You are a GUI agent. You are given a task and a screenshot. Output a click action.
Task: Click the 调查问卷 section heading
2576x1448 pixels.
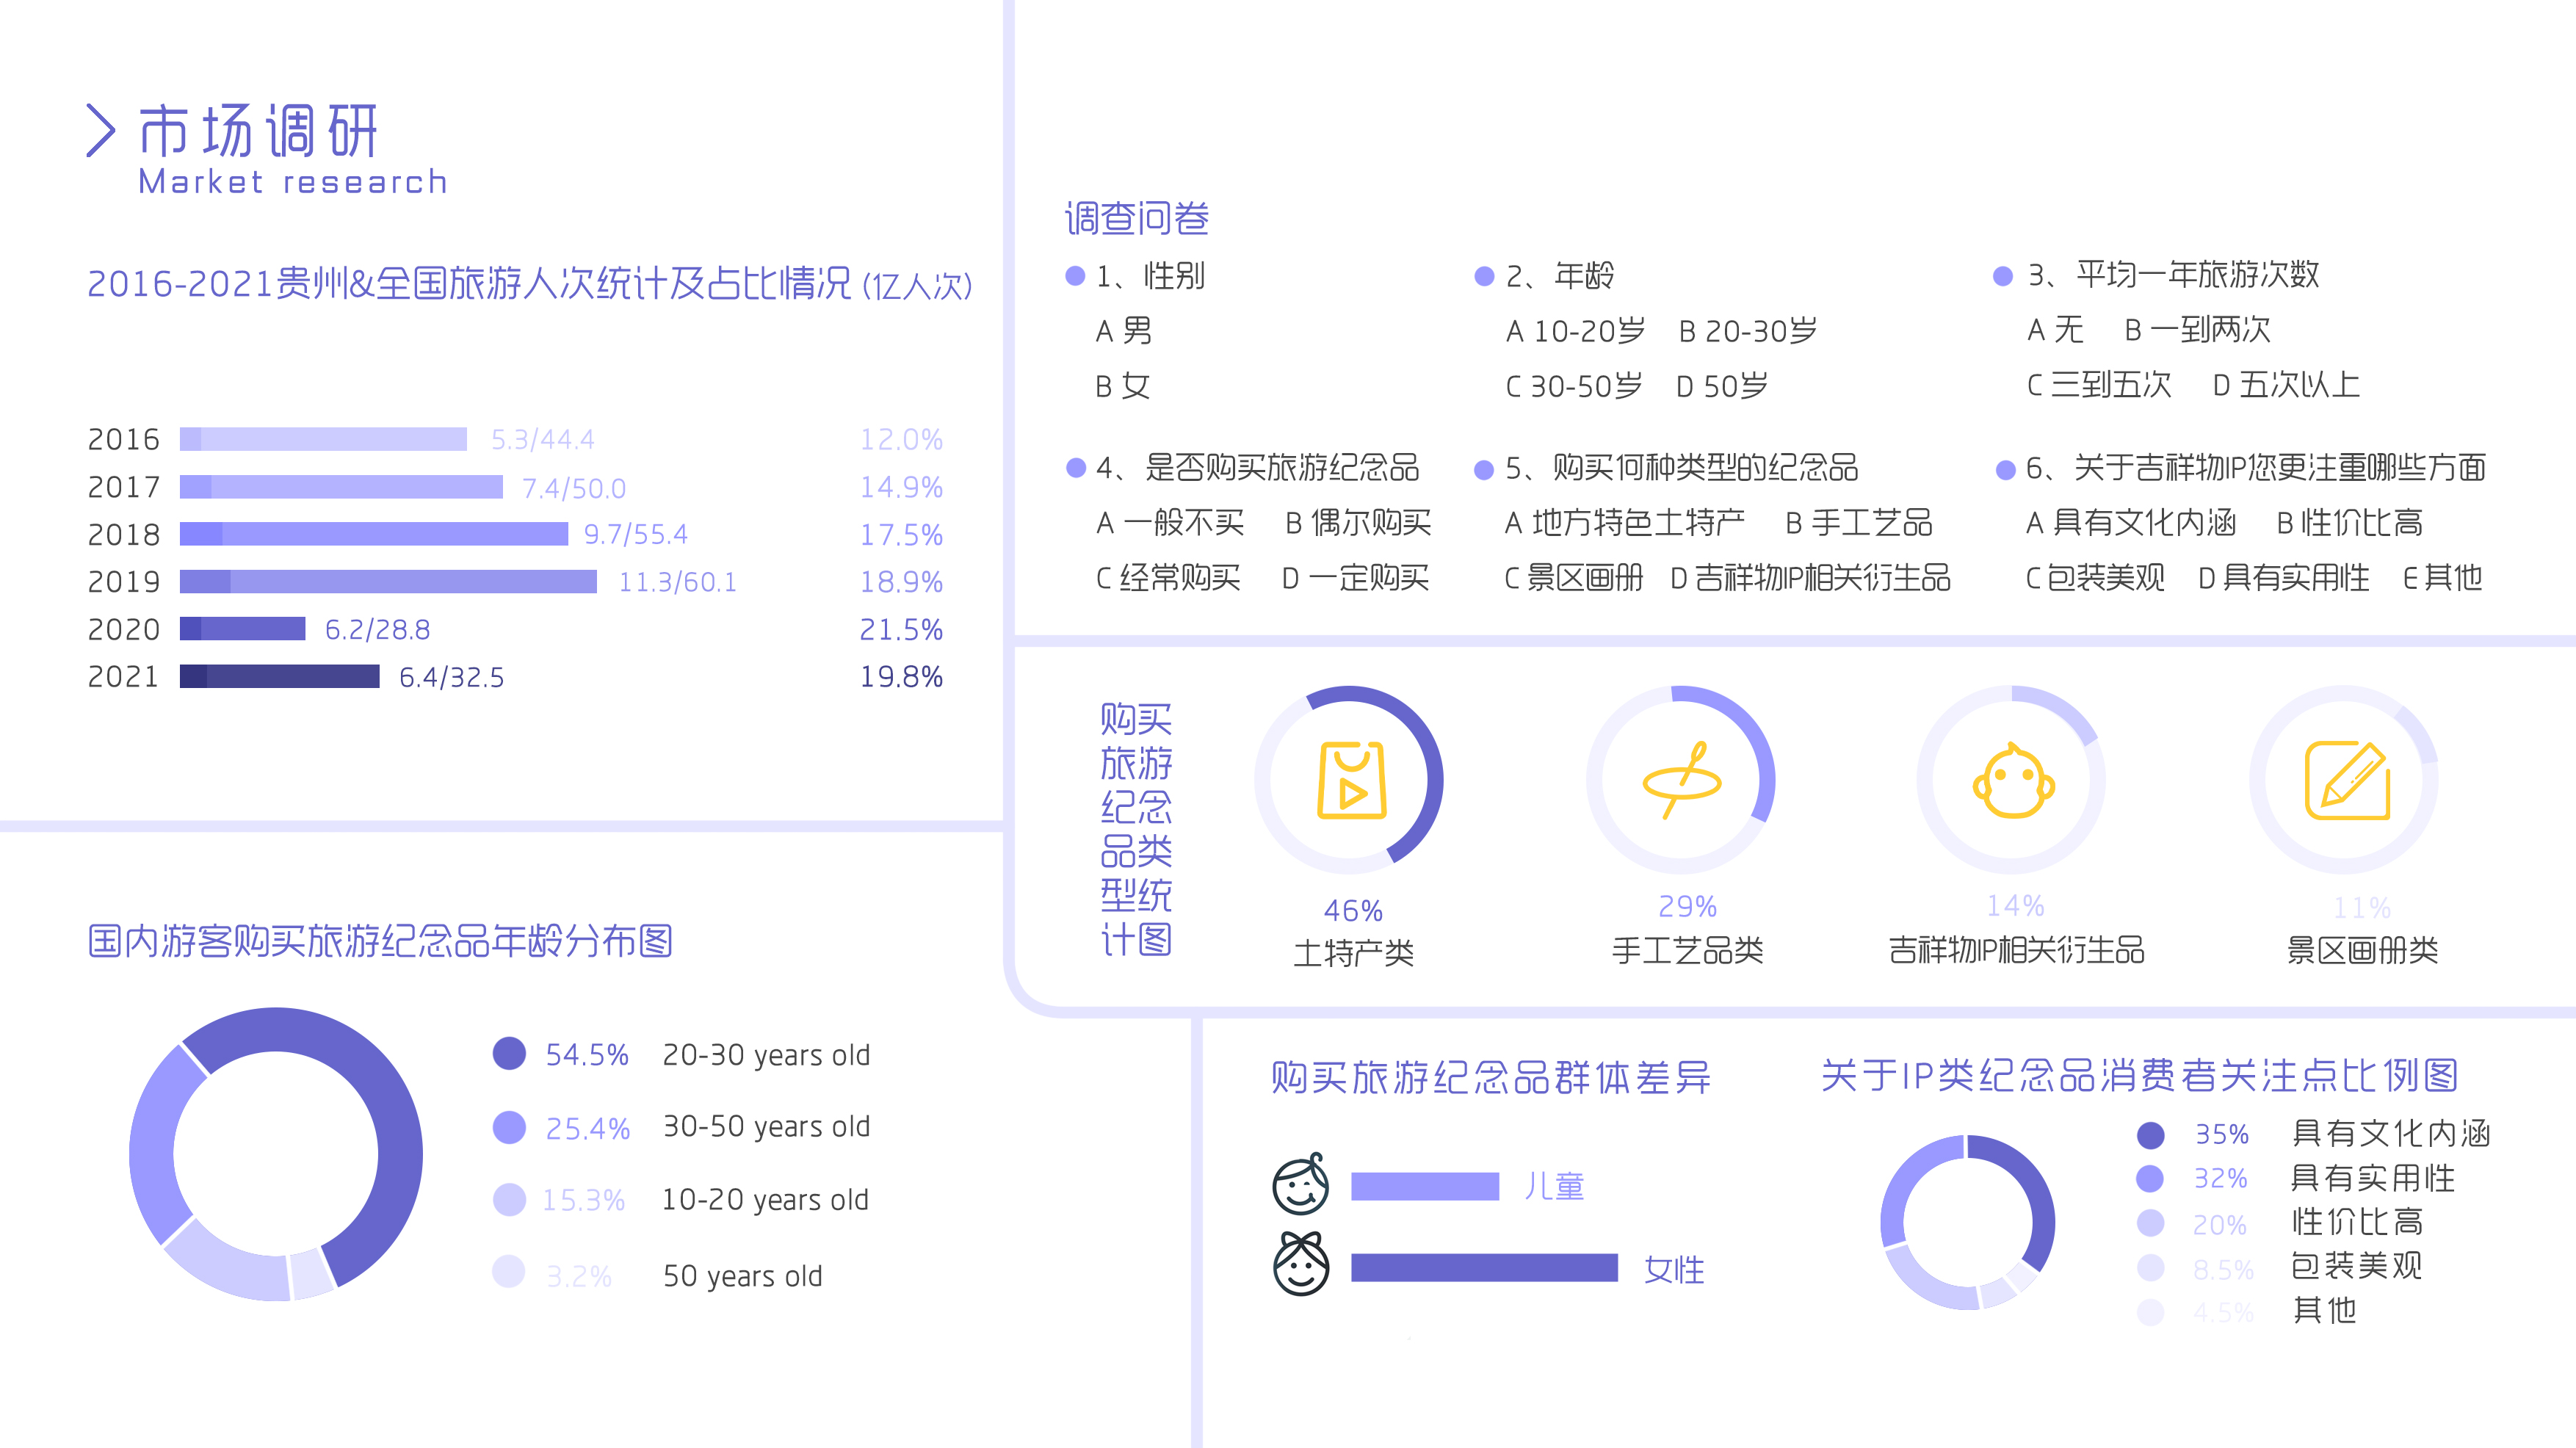[1136, 218]
